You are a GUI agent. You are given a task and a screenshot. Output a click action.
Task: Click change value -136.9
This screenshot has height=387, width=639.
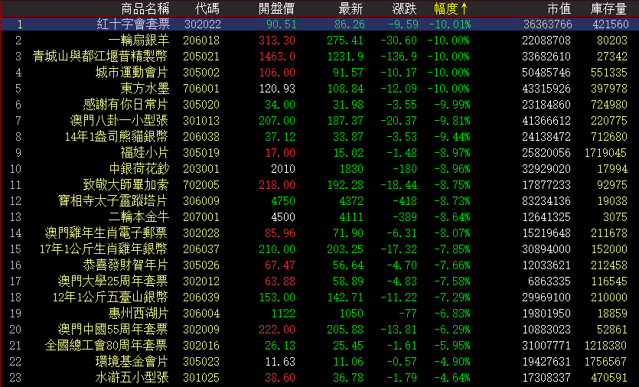(x=399, y=57)
